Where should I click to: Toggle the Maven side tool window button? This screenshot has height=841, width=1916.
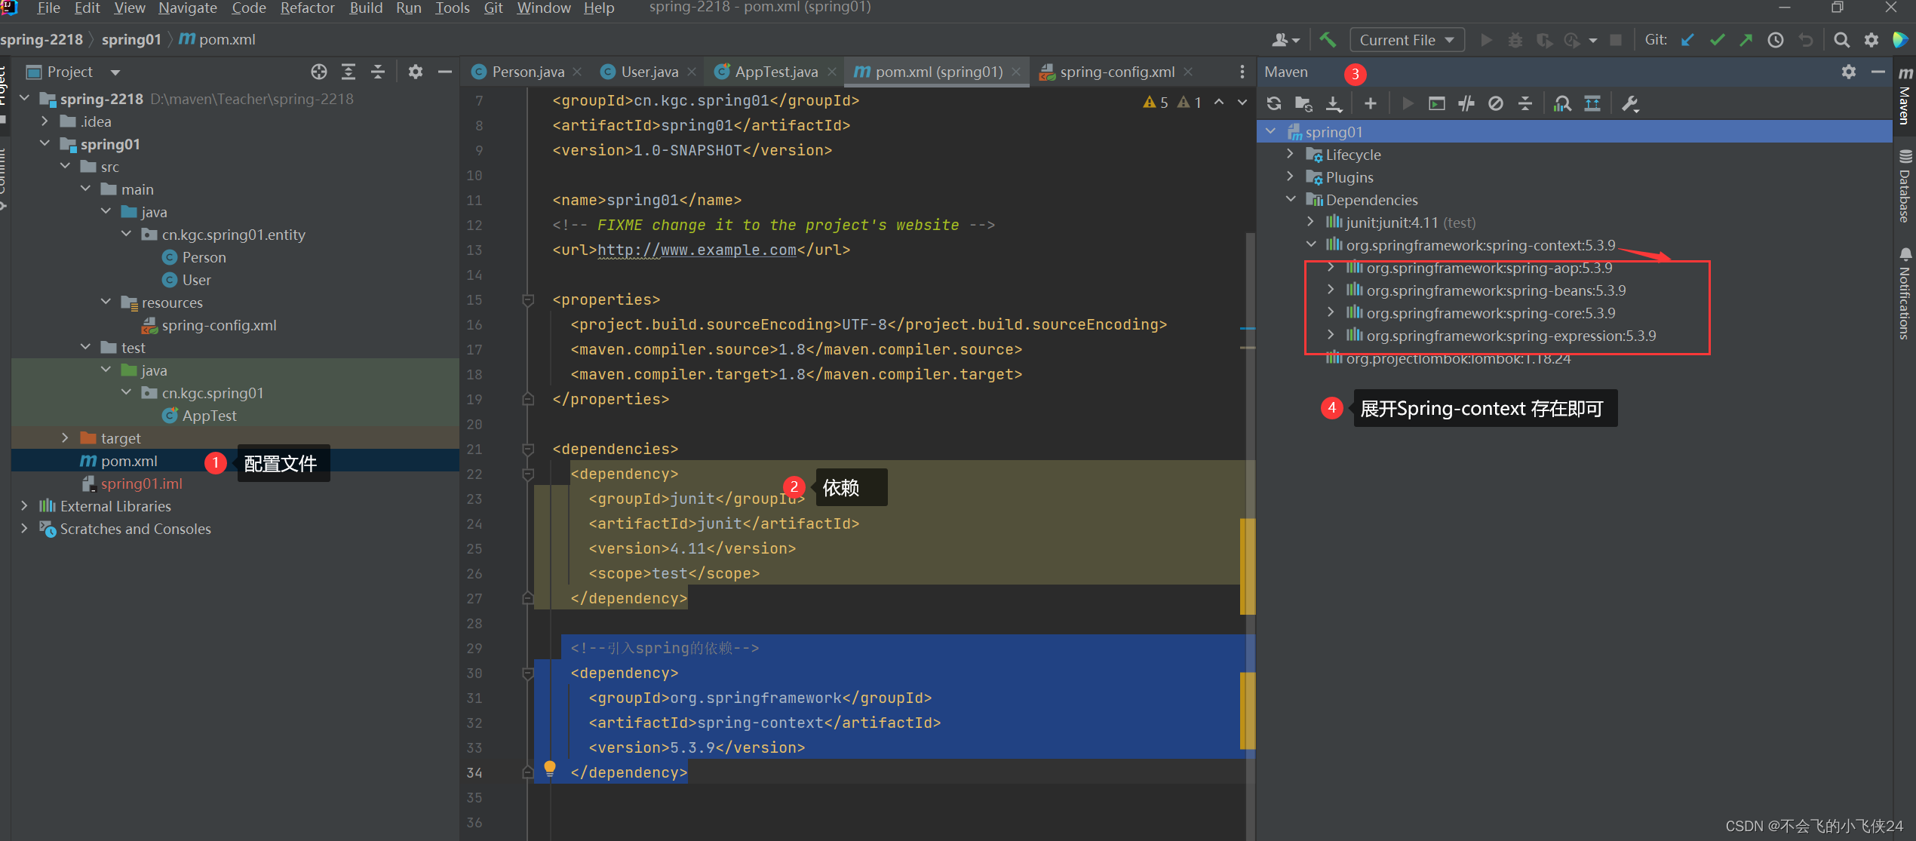(1905, 94)
